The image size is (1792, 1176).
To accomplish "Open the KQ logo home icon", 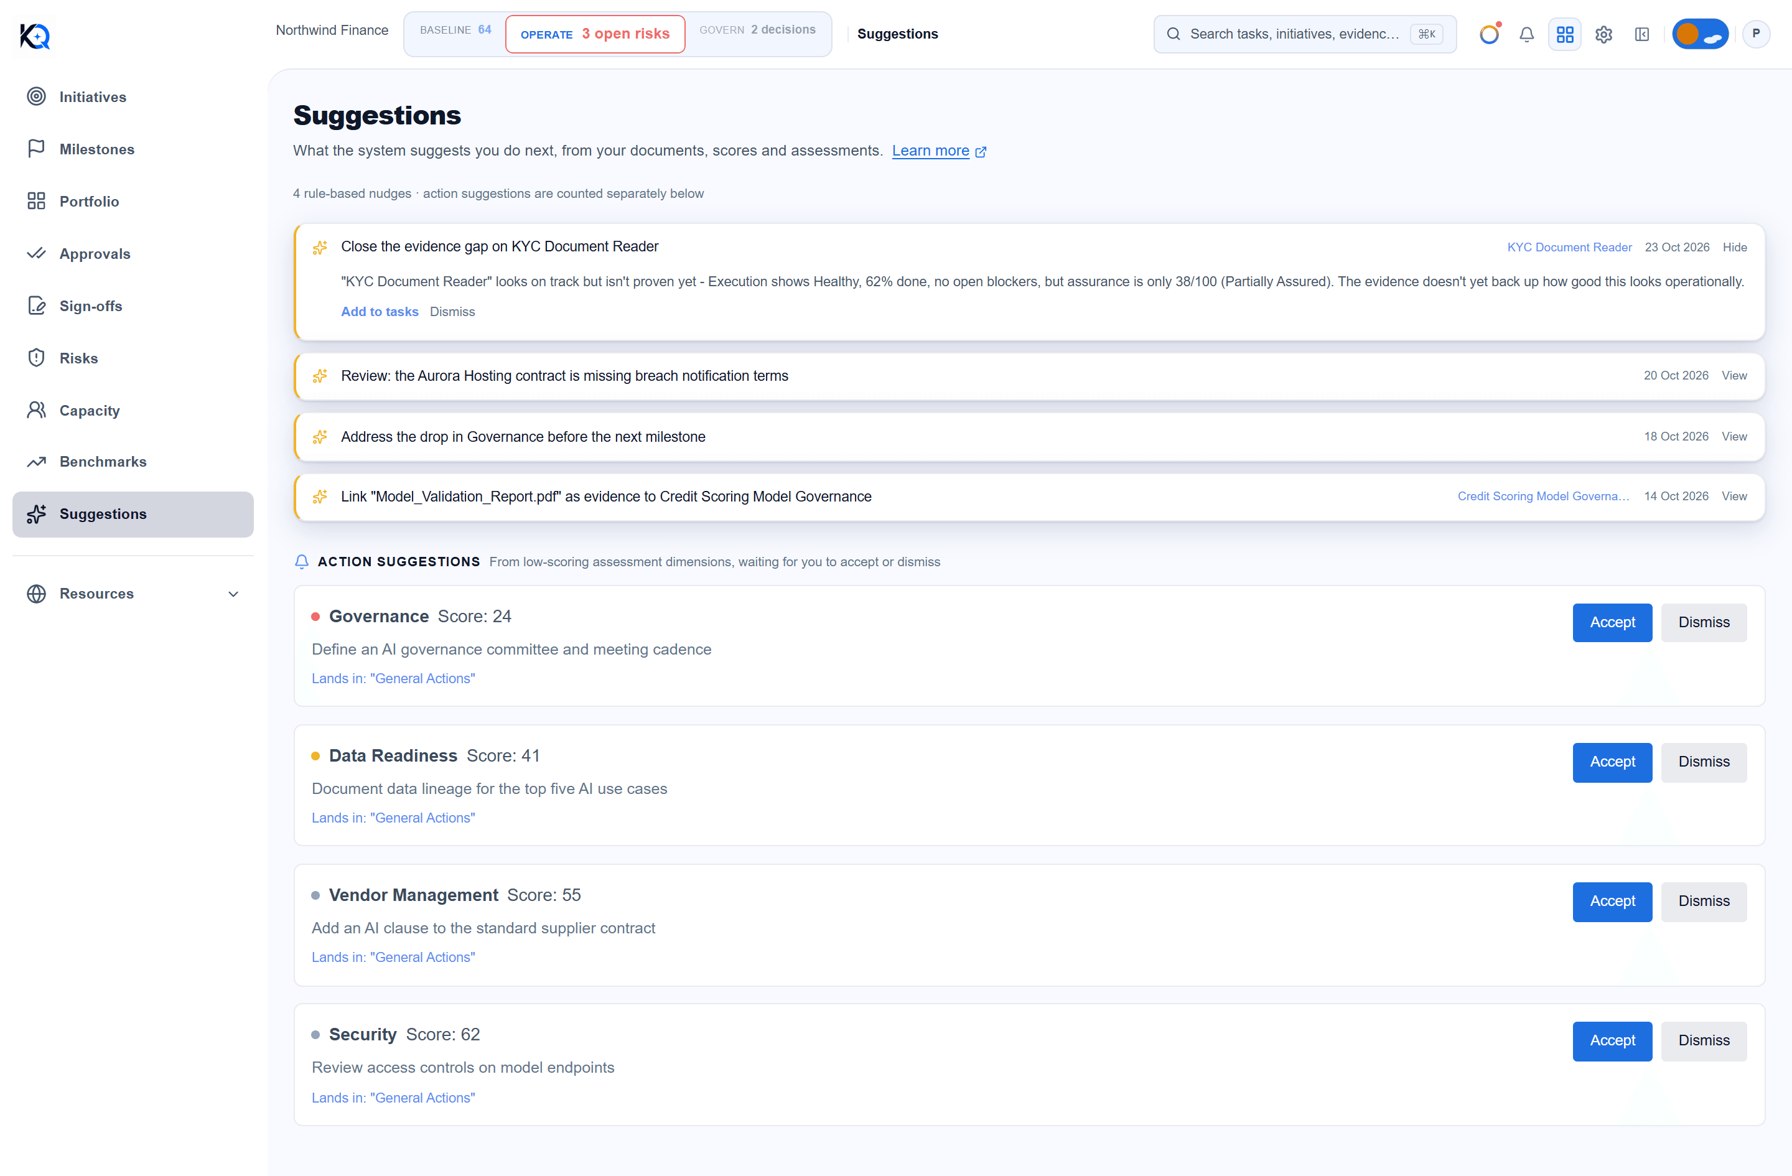I will (35, 35).
